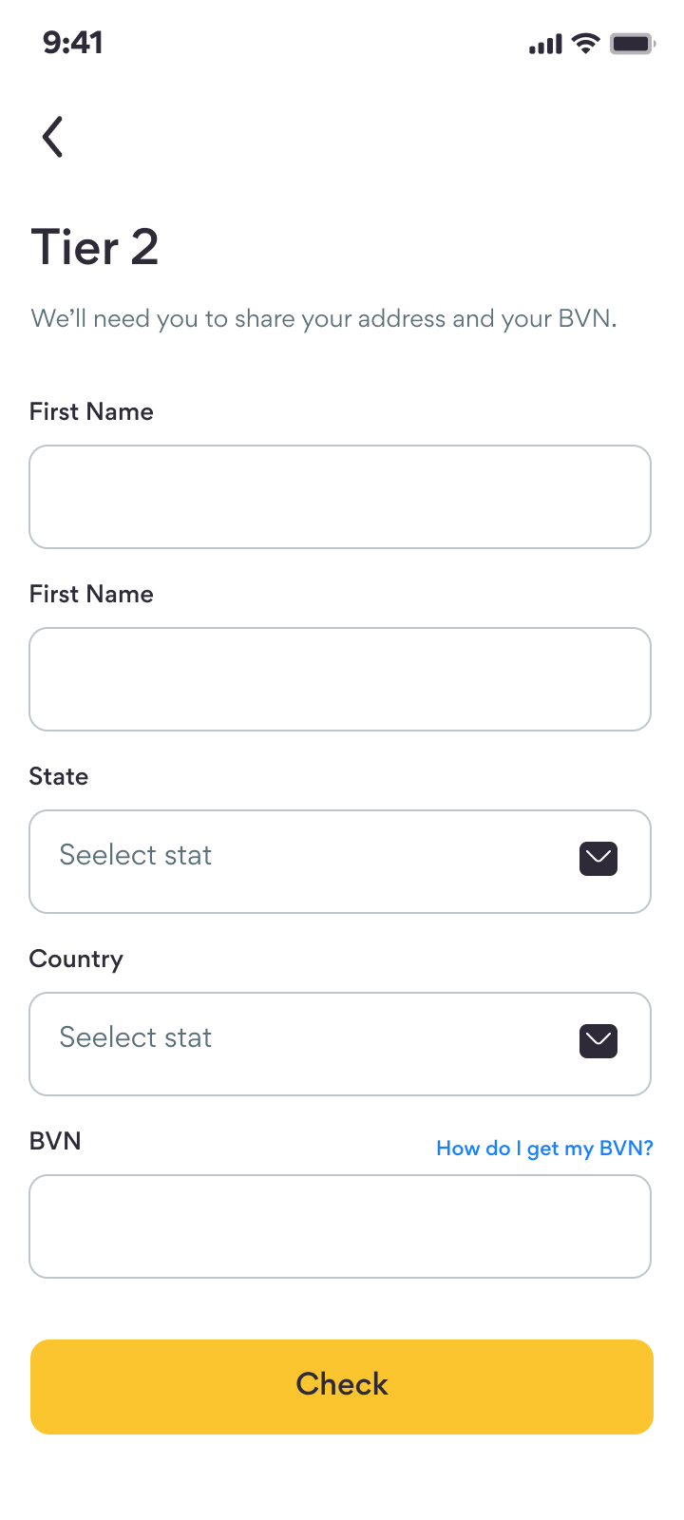Focus the topmost First Name input field
684x1520 pixels.
[340, 497]
